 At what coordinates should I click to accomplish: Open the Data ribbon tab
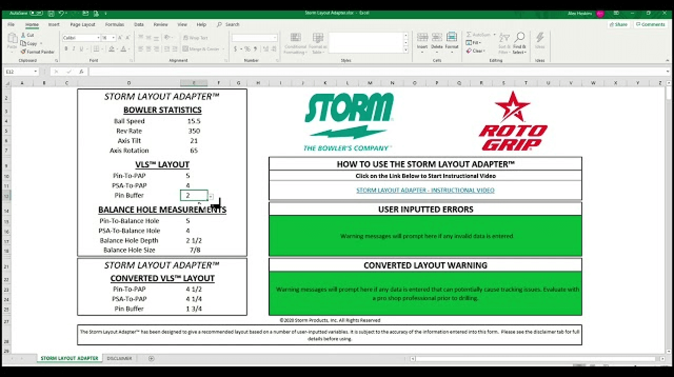coord(139,25)
